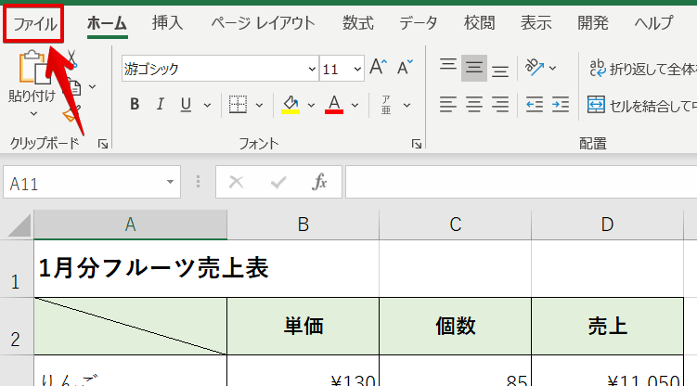Center text horizontally
Image resolution: width=697 pixels, height=386 pixels.
pyautogui.click(x=474, y=105)
